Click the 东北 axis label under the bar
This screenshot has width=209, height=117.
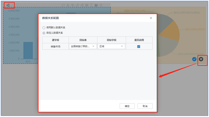pyautogui.click(x=28, y=61)
